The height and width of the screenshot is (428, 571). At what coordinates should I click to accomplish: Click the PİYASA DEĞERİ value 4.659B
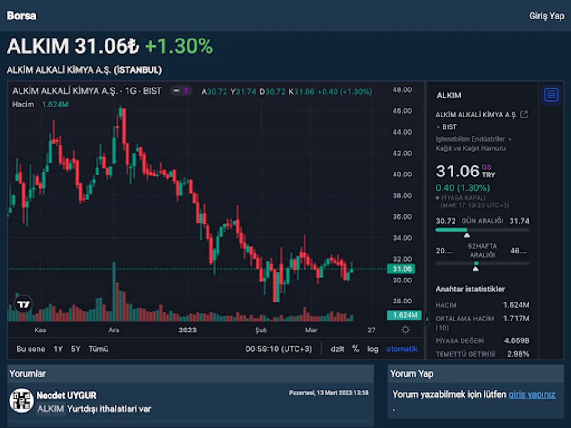coord(516,341)
